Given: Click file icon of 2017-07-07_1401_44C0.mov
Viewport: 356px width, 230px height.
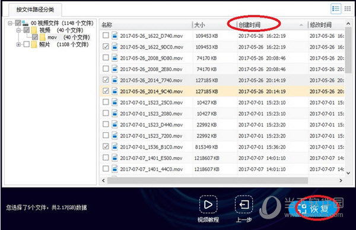Looking at the screenshot, I should pyautogui.click(x=115, y=169).
